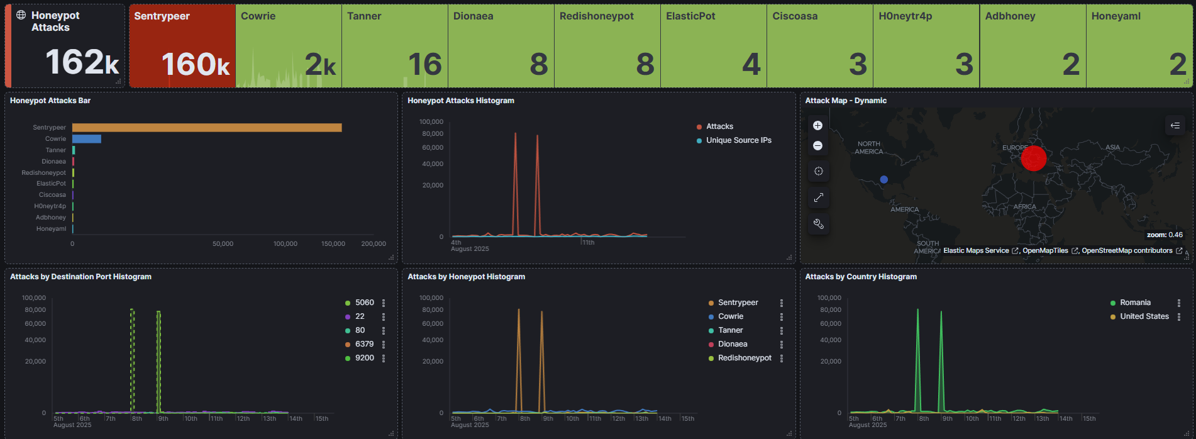Screen dimensions: 1196x439
Task: Open options for Tanner legend entry
Action: click(782, 330)
